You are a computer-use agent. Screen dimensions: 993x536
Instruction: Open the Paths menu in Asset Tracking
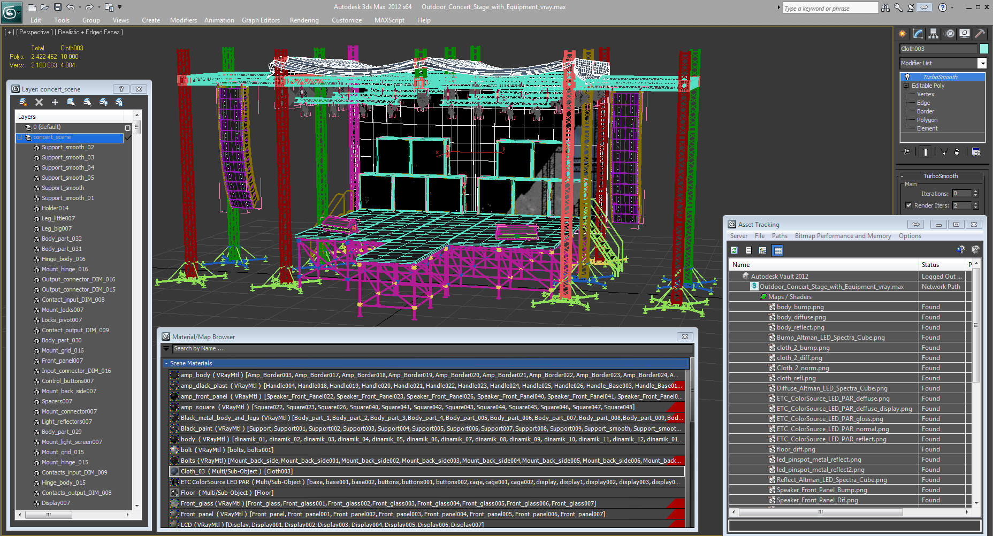[x=780, y=236]
